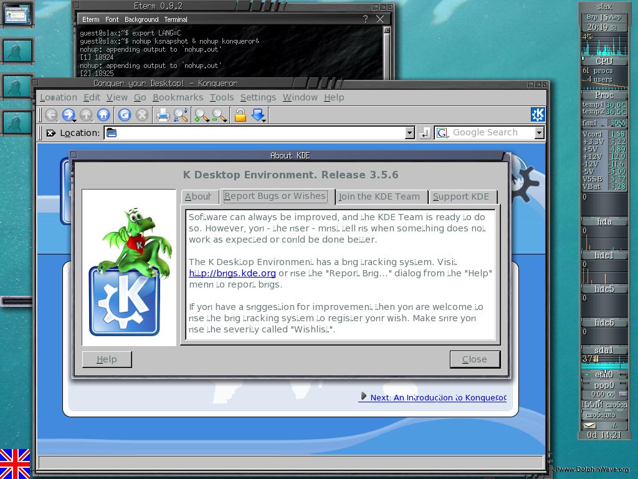Follow the bugs.kde.org hyperlink
Image resolution: width=638 pixels, height=479 pixels.
pyautogui.click(x=232, y=273)
